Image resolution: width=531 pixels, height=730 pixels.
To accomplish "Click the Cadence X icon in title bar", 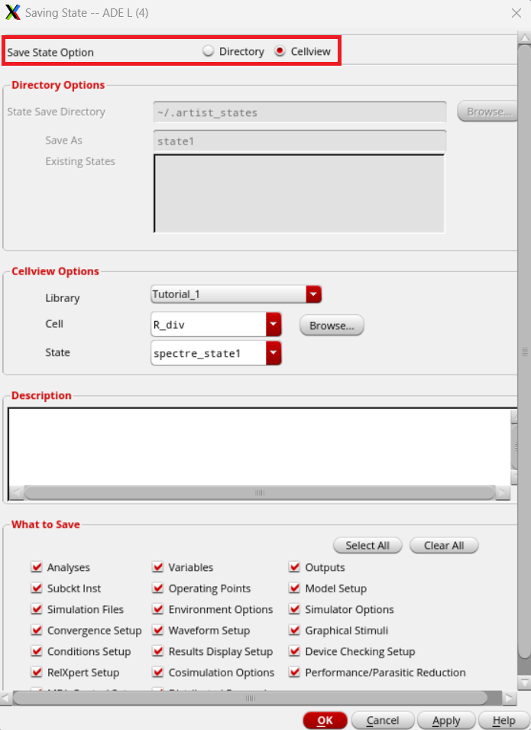I will click(12, 12).
